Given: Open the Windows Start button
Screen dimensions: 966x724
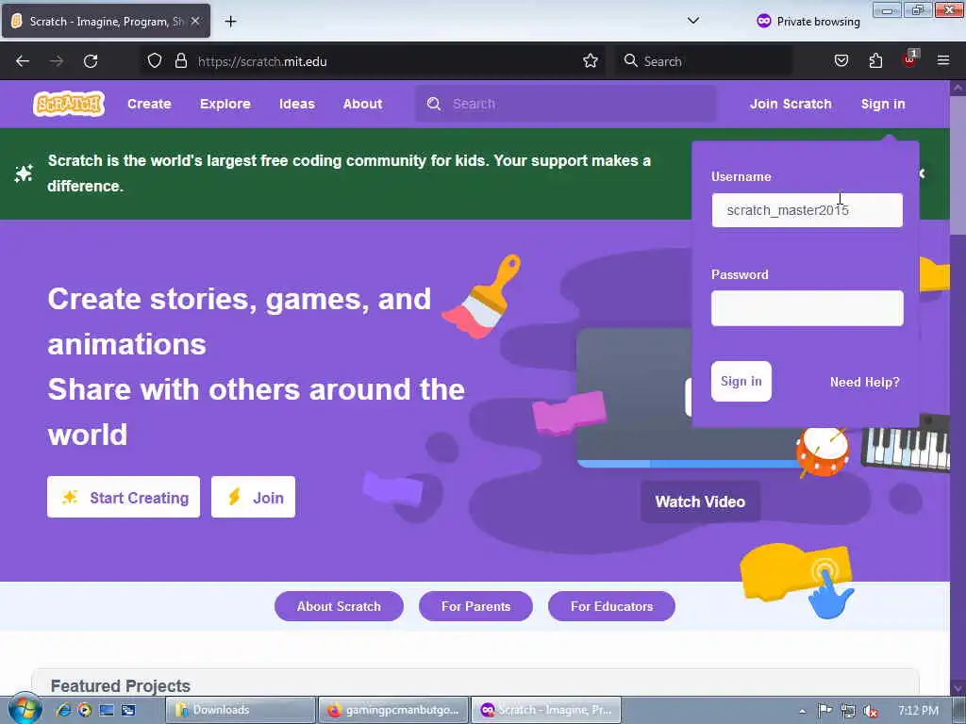Looking at the screenshot, I should (x=25, y=709).
